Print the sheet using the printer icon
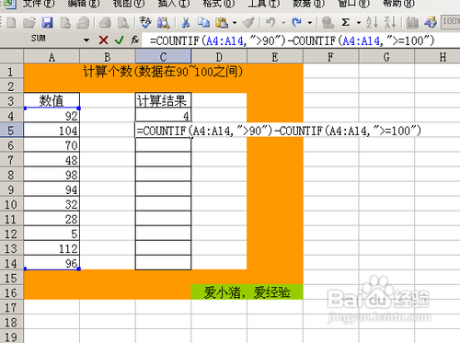Screen dimensions: 460x343 (106, 23)
